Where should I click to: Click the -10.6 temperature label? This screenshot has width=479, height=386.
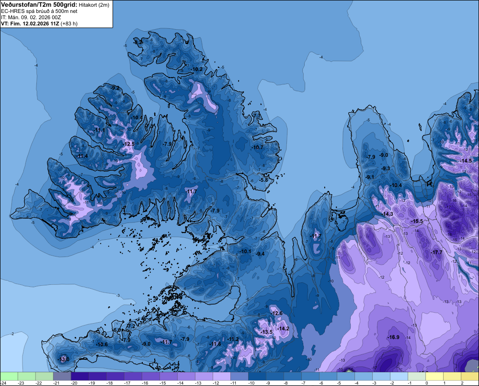[102, 344]
